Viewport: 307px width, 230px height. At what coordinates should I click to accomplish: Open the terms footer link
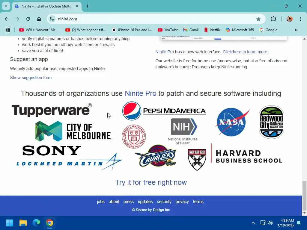pyautogui.click(x=198, y=202)
